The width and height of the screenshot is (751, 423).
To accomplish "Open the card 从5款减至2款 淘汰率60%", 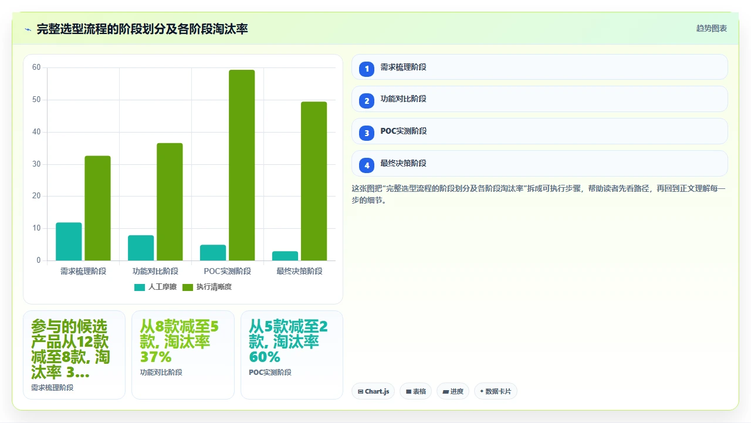I will click(x=292, y=355).
